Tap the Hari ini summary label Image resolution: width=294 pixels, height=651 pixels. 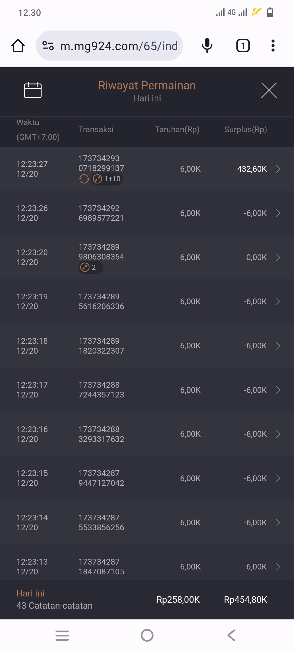30,593
